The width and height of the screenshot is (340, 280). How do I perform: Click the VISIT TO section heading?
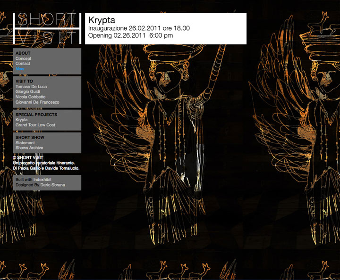pos(24,82)
